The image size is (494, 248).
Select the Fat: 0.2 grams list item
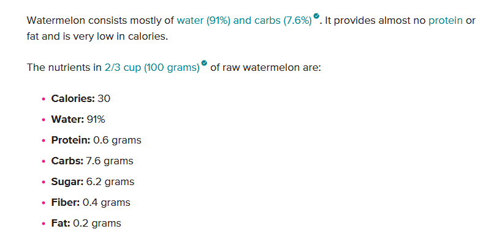tap(86, 223)
